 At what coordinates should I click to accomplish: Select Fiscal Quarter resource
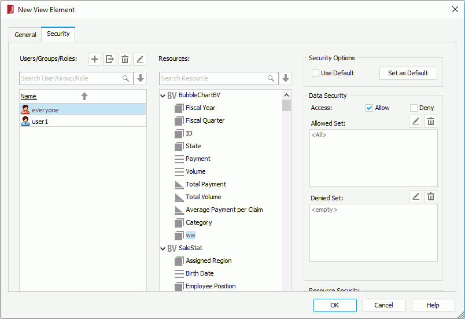pos(205,120)
